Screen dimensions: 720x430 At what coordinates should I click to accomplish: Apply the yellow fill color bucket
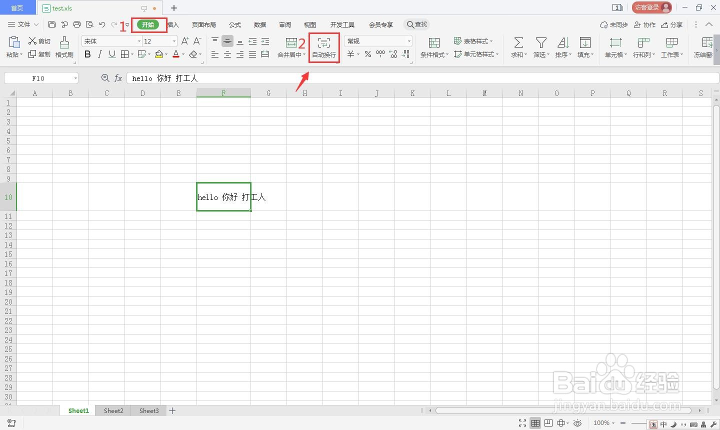pos(159,54)
